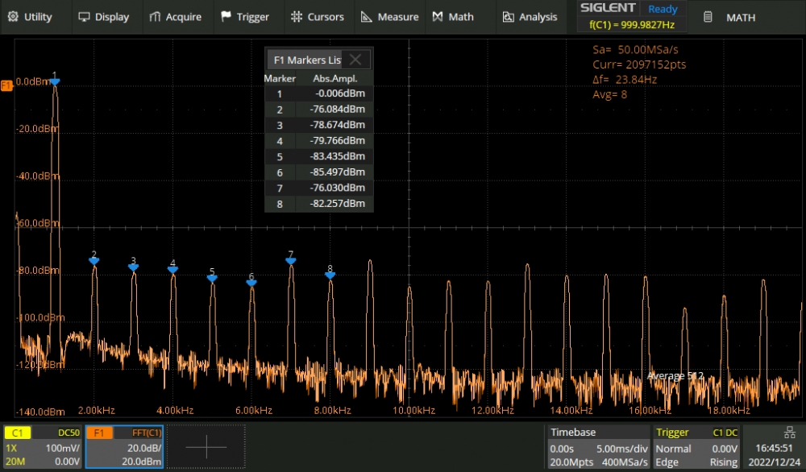Open the Trigger menu
This screenshot has width=806, height=472.
[x=245, y=17]
